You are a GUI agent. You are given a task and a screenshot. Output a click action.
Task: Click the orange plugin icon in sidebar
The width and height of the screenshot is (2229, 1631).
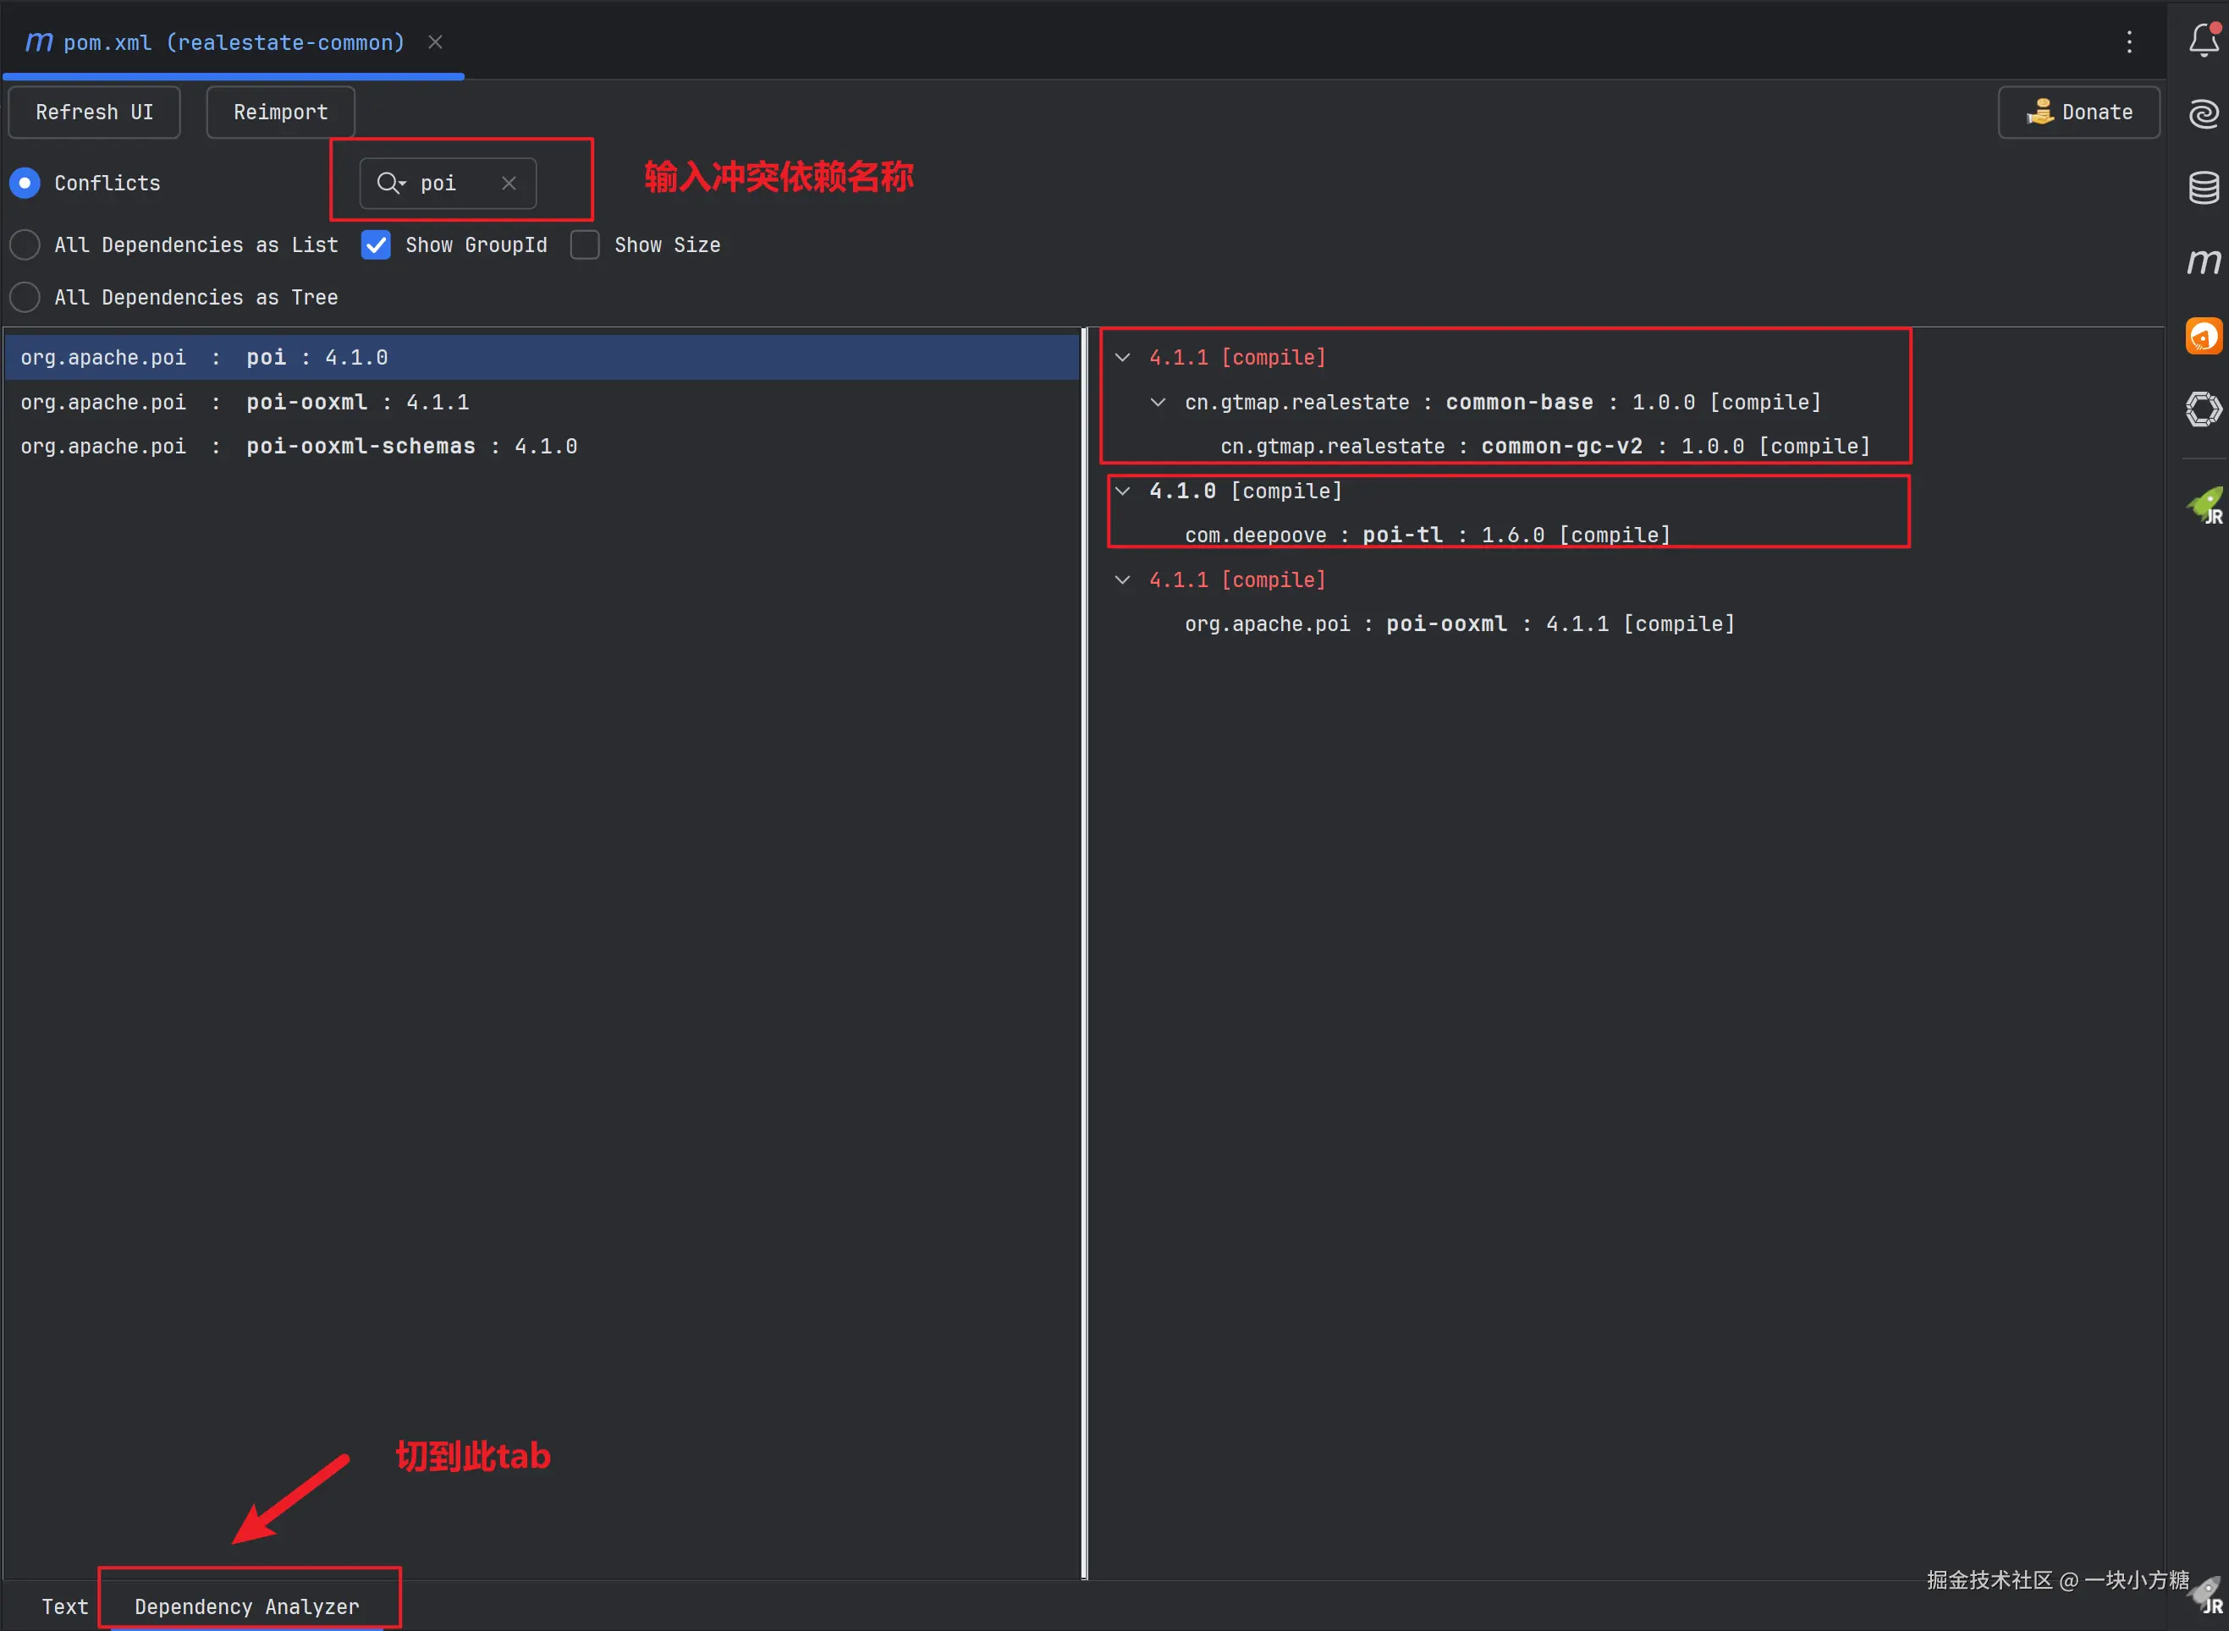pos(2204,336)
